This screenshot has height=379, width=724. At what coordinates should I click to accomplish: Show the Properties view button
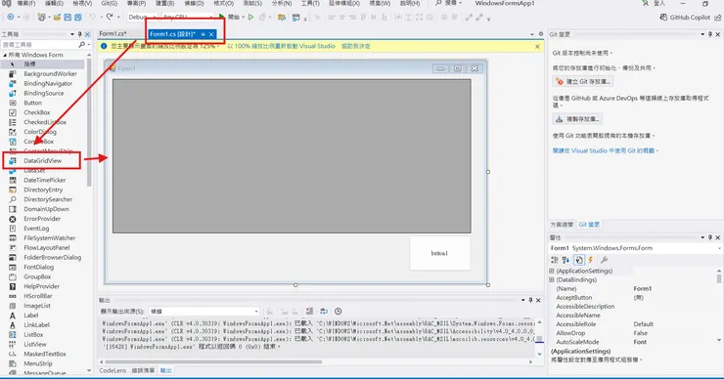click(579, 260)
